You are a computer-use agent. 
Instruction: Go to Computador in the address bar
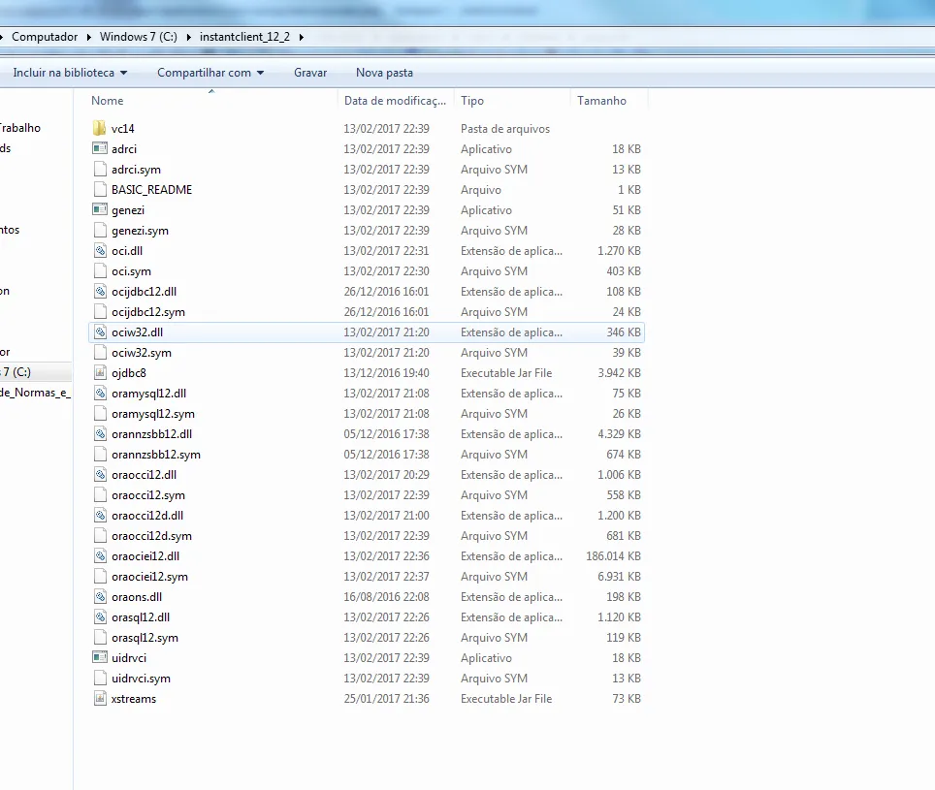45,37
